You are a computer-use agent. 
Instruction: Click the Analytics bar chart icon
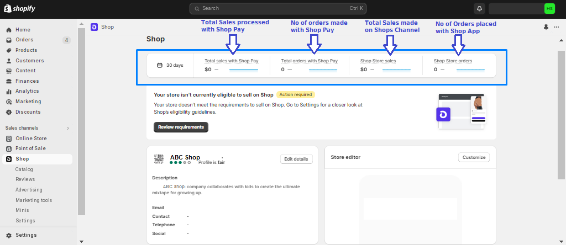(x=9, y=91)
